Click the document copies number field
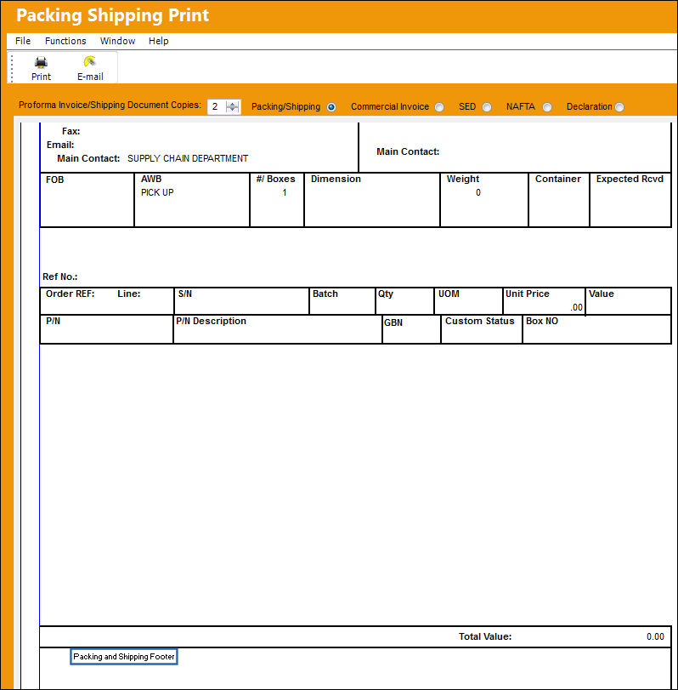678x690 pixels. click(x=217, y=106)
